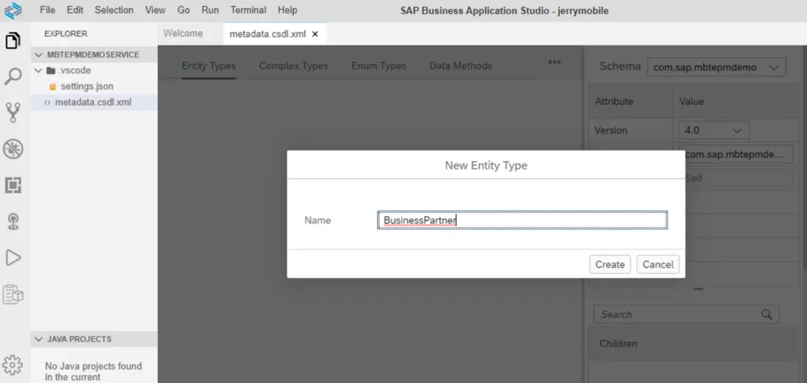Click the Run Configurations play icon
The image size is (807, 383).
(x=13, y=257)
